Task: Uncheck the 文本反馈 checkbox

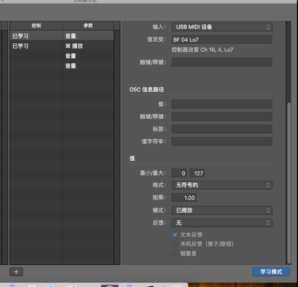Action: click(x=175, y=235)
